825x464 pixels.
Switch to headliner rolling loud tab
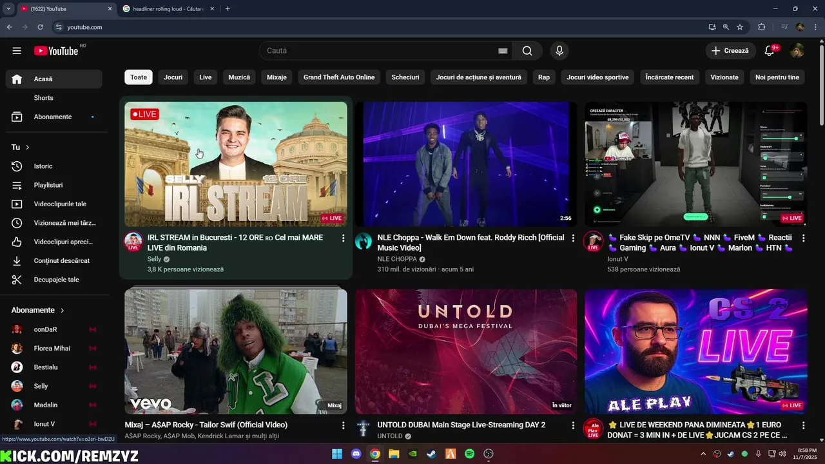[x=168, y=9]
